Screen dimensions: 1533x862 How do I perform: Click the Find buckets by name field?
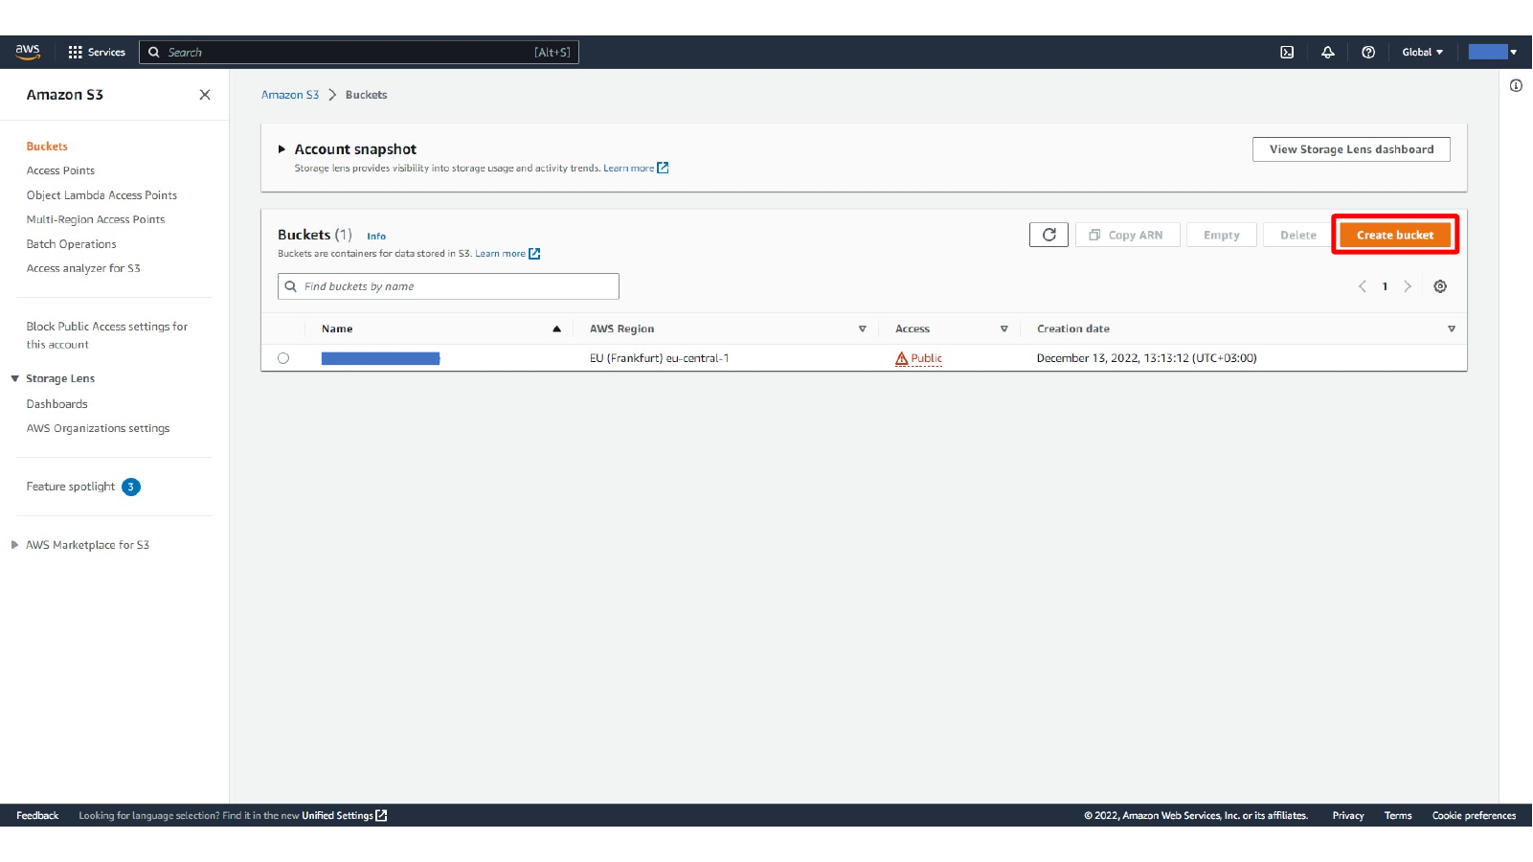448,286
